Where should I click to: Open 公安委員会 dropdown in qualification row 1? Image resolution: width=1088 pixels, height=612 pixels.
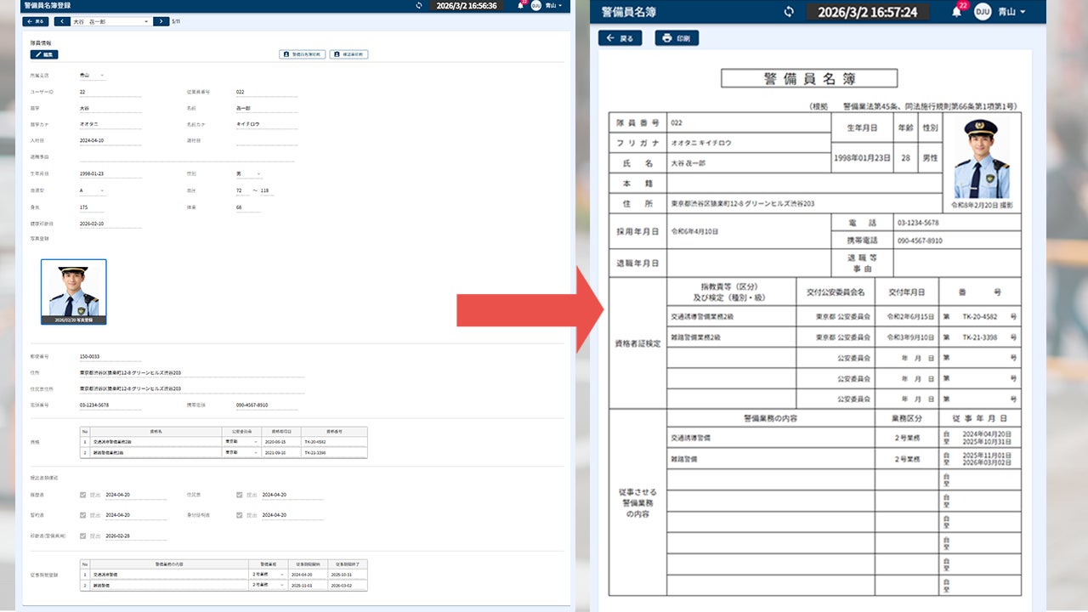pyautogui.click(x=241, y=442)
